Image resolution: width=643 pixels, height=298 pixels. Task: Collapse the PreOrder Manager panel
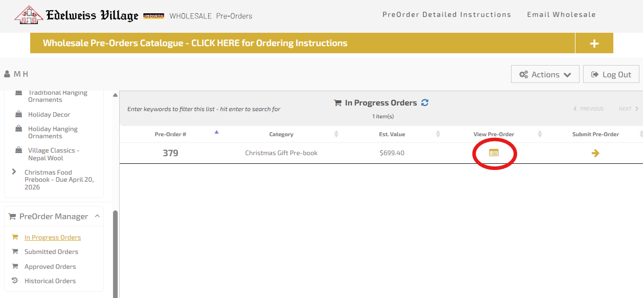pyautogui.click(x=97, y=216)
